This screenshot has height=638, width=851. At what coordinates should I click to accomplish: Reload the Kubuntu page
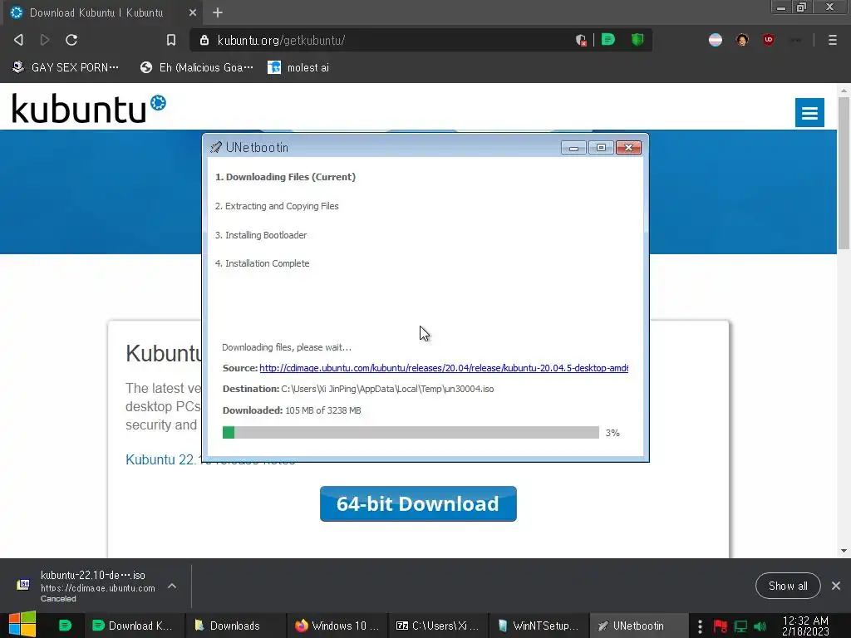71,40
